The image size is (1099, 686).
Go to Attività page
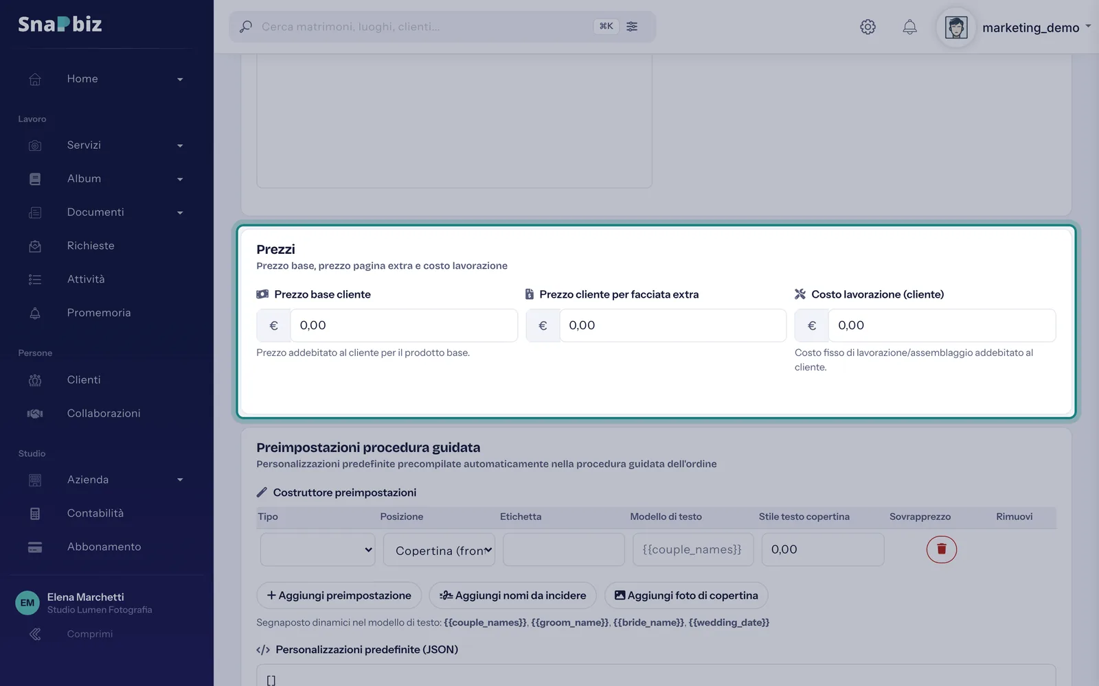click(86, 279)
